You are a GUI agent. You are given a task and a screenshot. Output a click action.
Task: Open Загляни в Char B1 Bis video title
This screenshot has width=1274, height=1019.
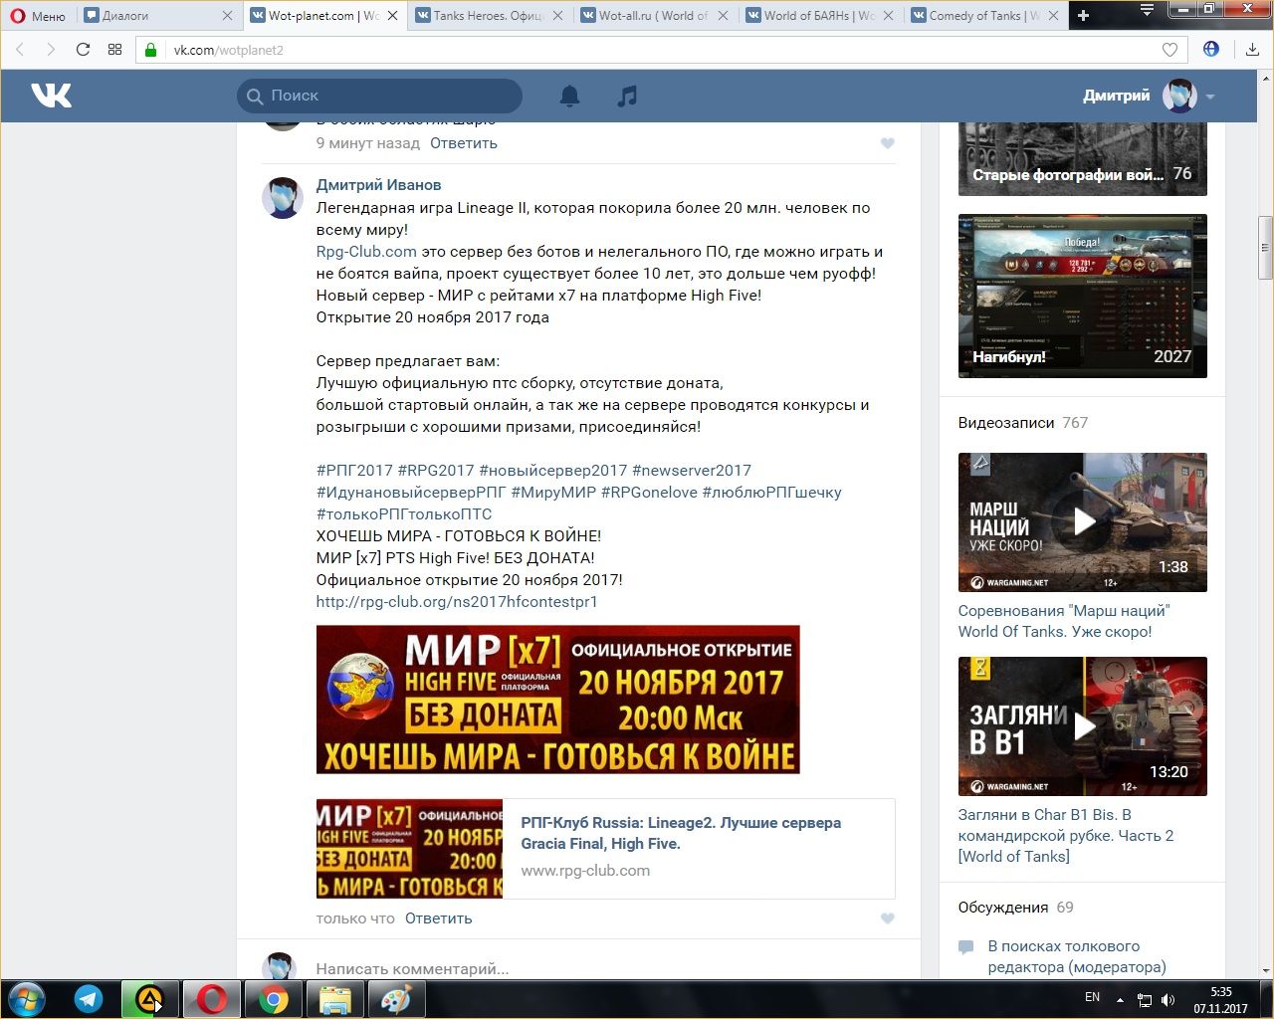coord(1066,835)
